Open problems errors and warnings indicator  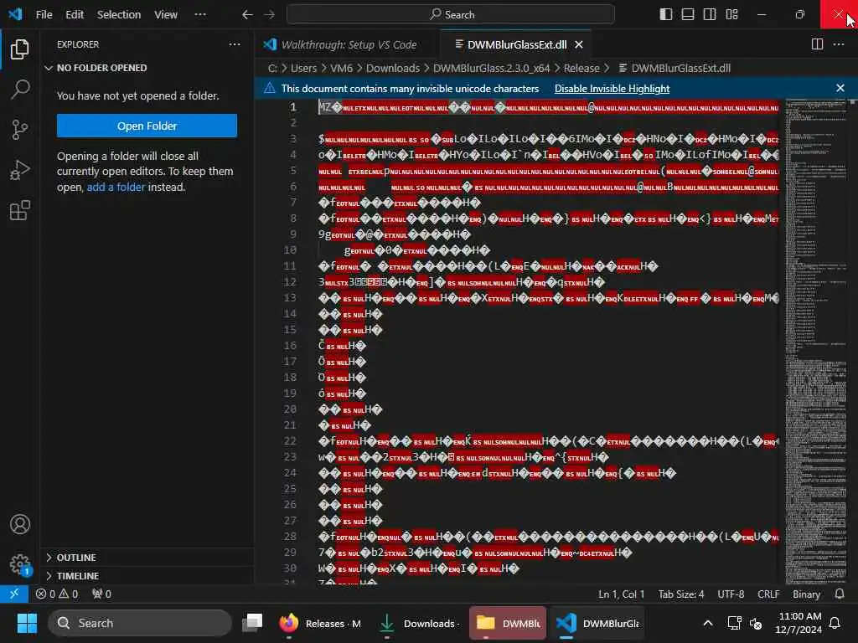pyautogui.click(x=57, y=594)
